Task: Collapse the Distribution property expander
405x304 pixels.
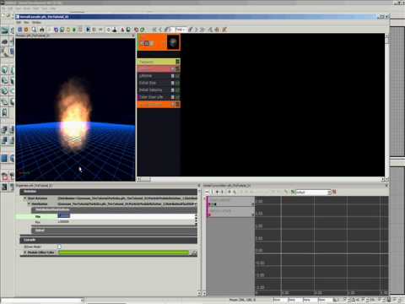Action: (29, 204)
